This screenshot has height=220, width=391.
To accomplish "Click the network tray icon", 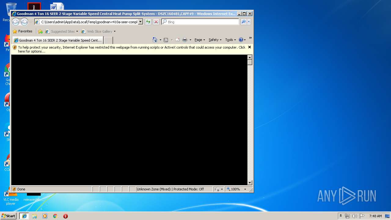I will (347, 216).
